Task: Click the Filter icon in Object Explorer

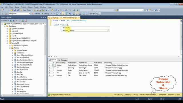Action: [20, 21]
